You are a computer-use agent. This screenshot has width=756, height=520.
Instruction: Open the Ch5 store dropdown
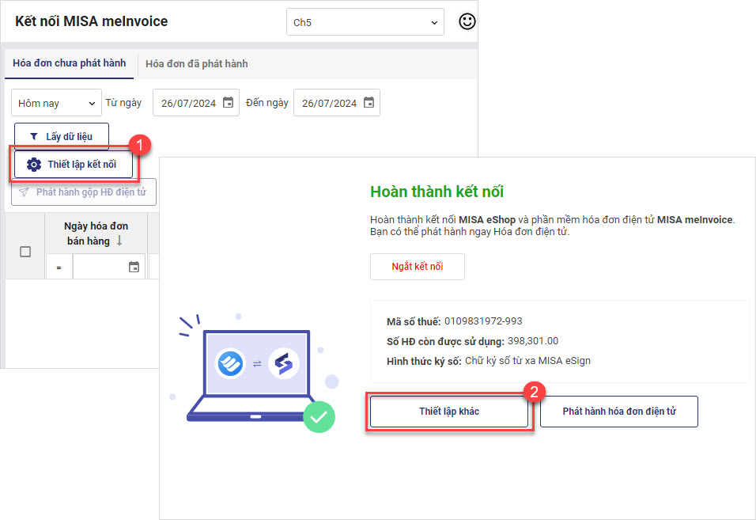coord(365,22)
